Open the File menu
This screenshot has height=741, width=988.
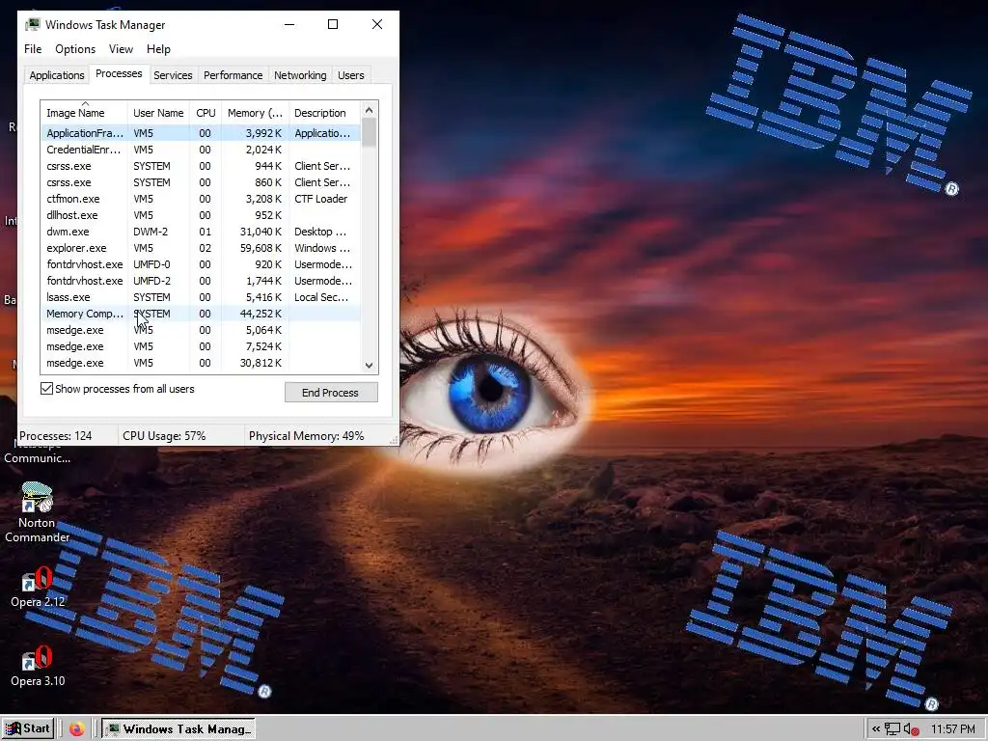pyautogui.click(x=33, y=49)
